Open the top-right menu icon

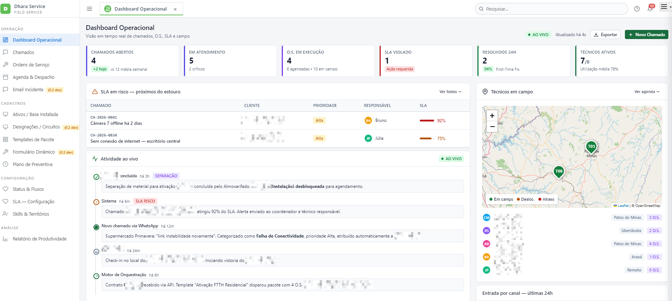[664, 7]
